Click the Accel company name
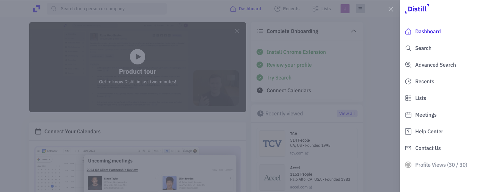Viewport: 489px width, 192px height. (x=295, y=168)
